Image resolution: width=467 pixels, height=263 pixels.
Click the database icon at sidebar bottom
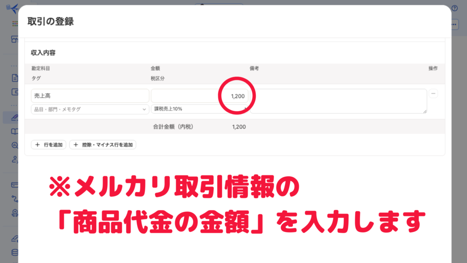coord(15,252)
